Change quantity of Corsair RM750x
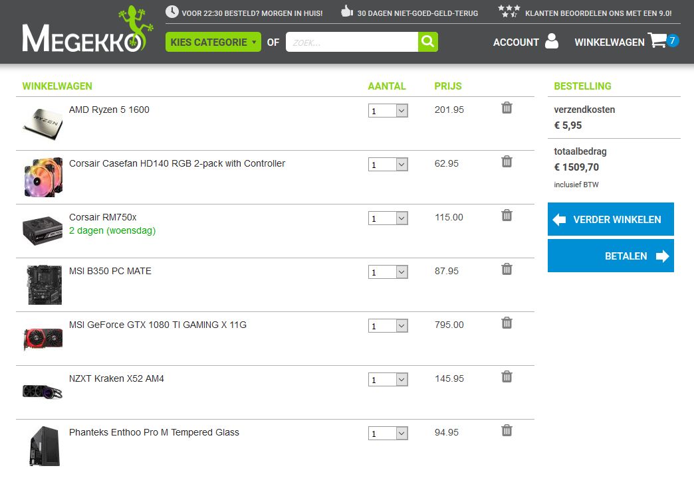 pos(388,218)
